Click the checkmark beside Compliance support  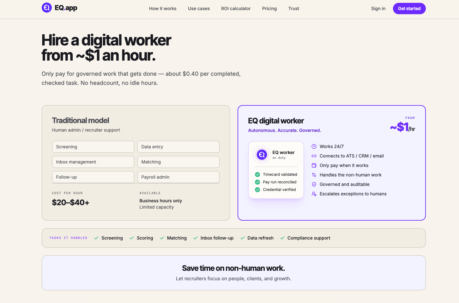point(282,238)
